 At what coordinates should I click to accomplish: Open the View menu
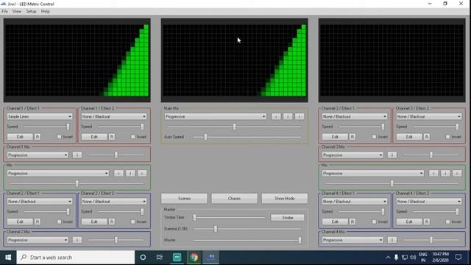(x=17, y=12)
